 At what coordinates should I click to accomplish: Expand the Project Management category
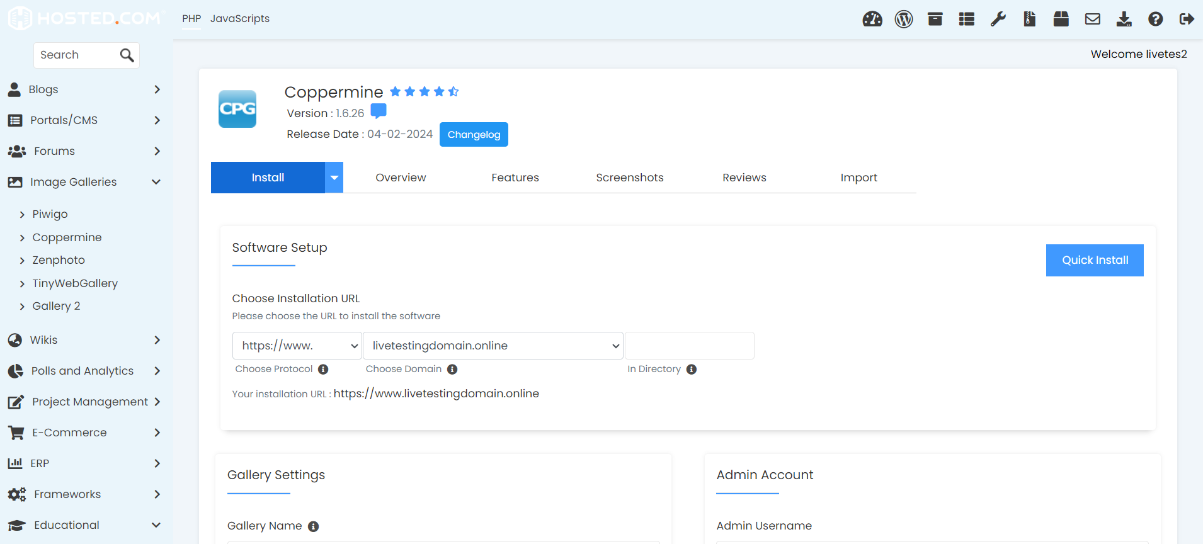pyautogui.click(x=157, y=402)
